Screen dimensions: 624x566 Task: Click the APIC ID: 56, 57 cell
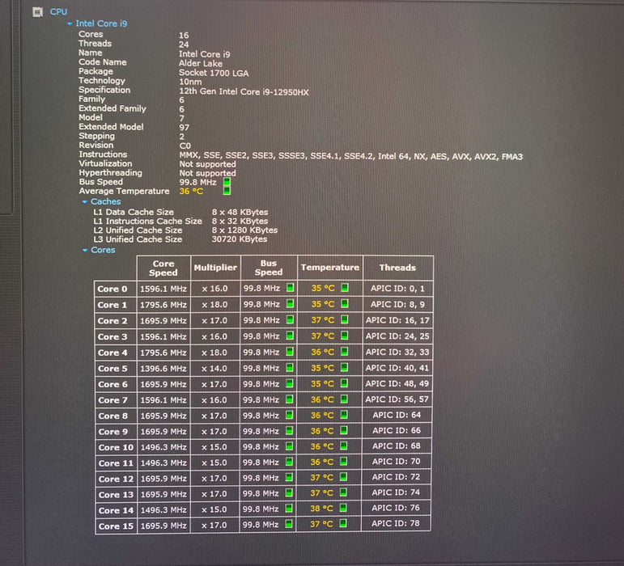[397, 399]
